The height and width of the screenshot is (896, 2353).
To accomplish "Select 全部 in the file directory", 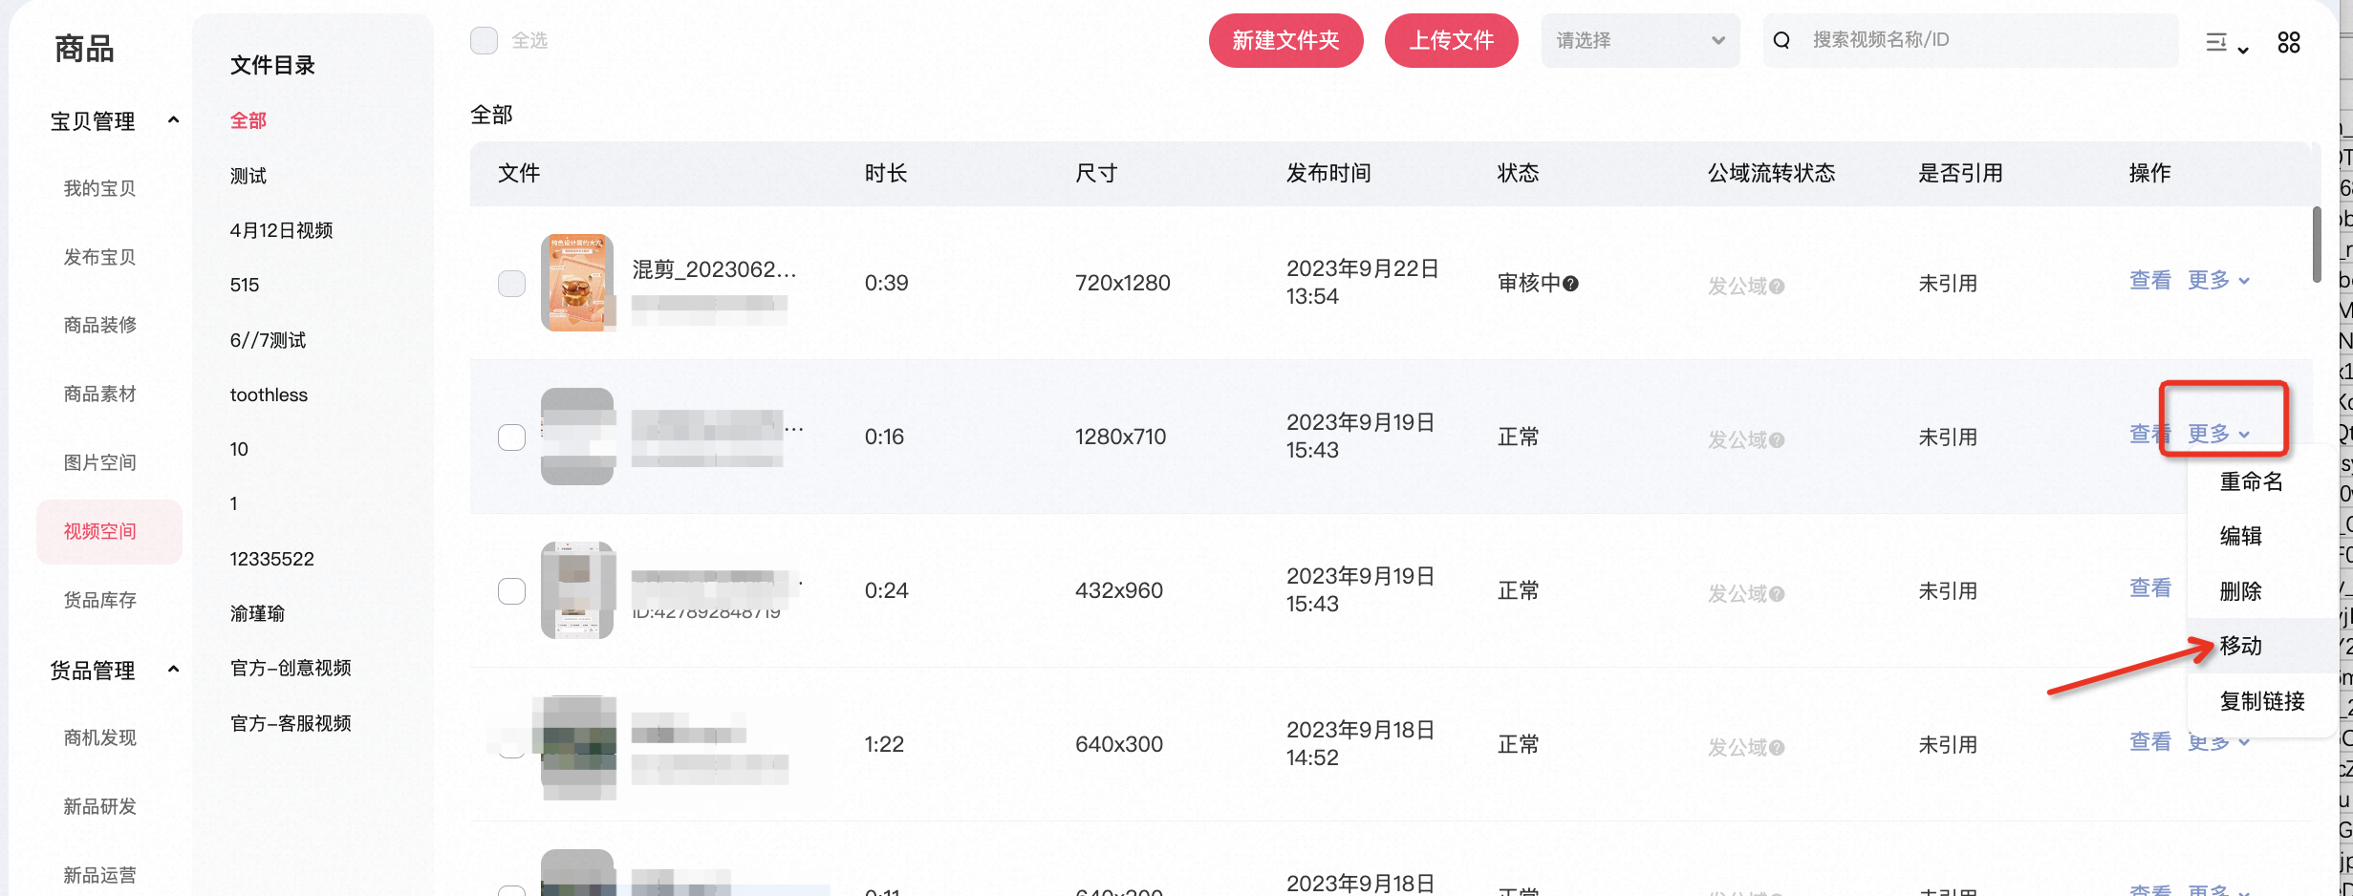I will [248, 120].
